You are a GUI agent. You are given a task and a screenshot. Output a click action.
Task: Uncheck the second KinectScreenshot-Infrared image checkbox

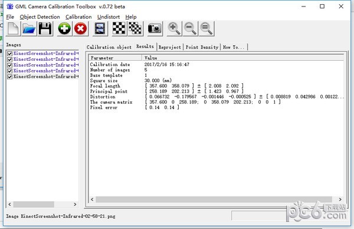pyautogui.click(x=9, y=60)
